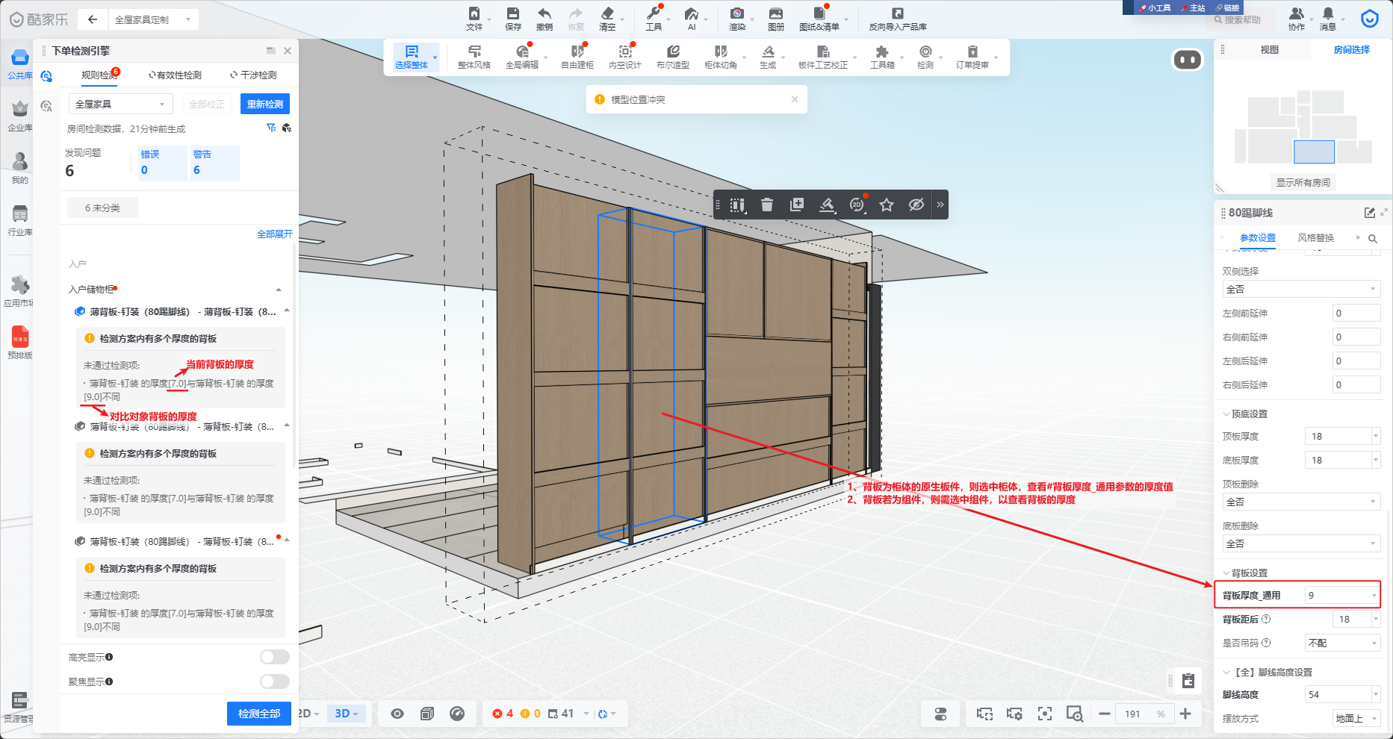1393x739 pixels.
Task: Click the delete trash icon in floating toolbar
Action: point(767,205)
